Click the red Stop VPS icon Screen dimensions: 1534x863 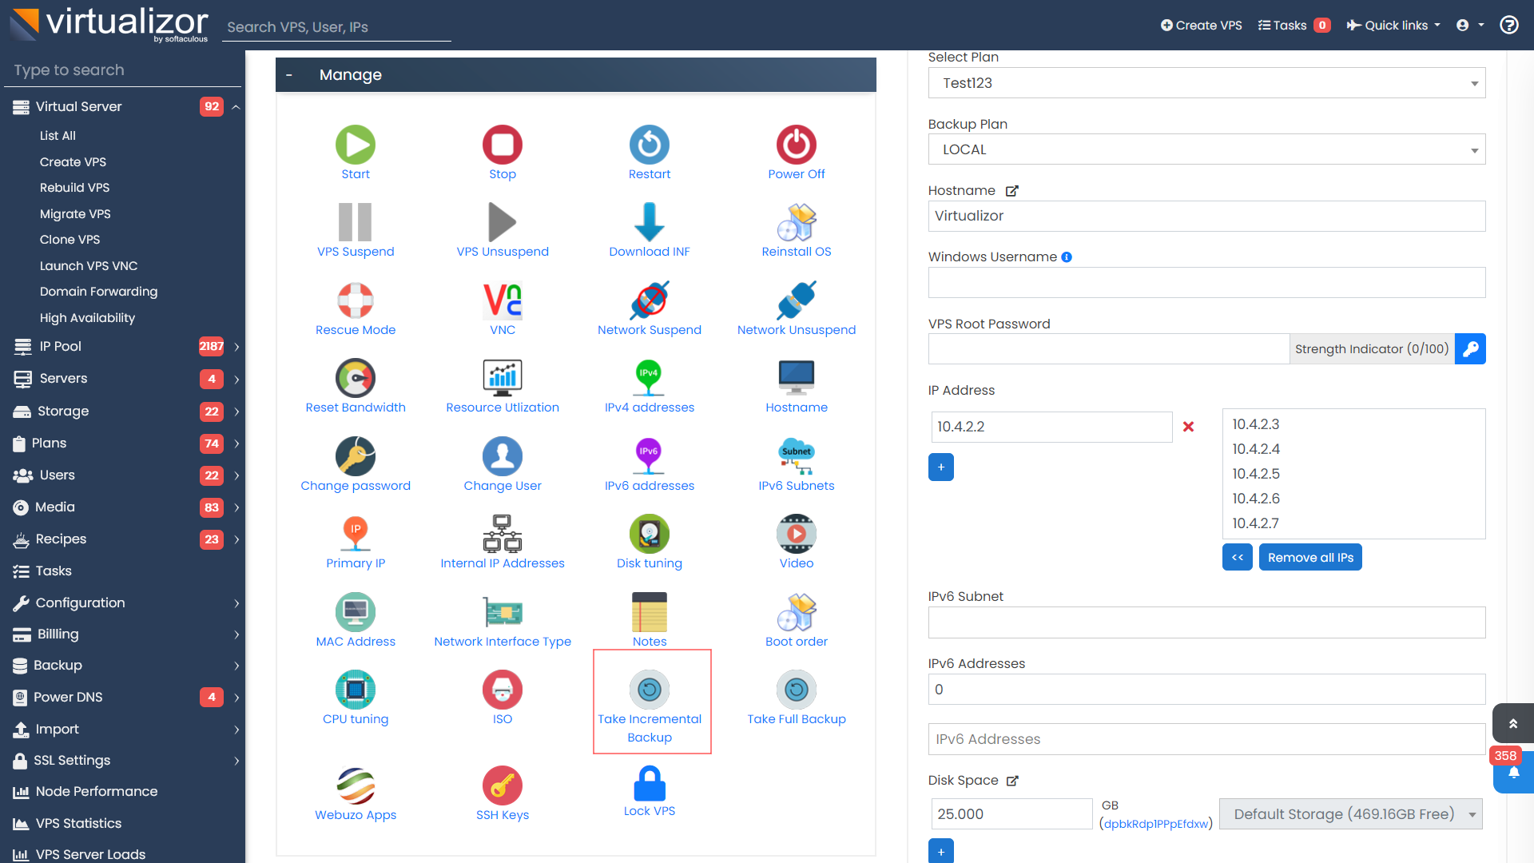pos(503,145)
